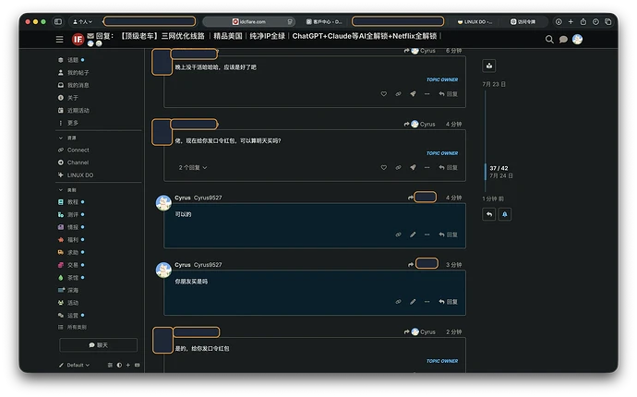
Task: Open the Default theme dropdown
Action: tap(75, 365)
